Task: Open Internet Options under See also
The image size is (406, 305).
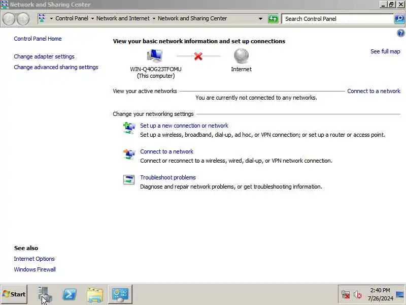Action: point(34,259)
